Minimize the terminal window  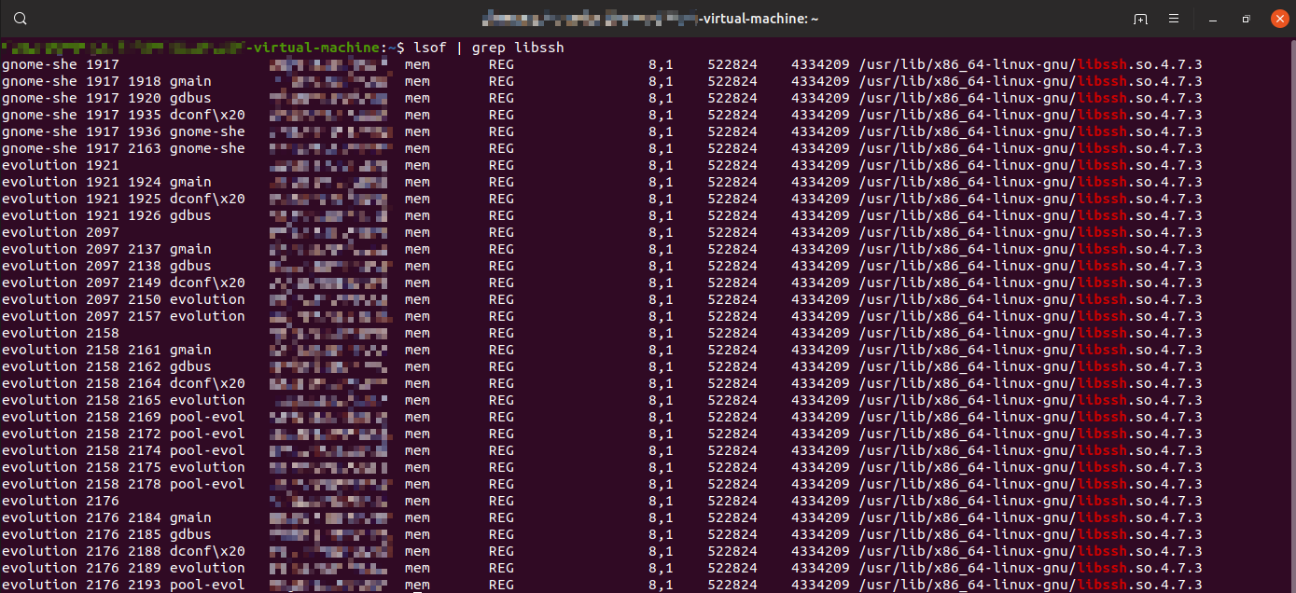pos(1212,19)
